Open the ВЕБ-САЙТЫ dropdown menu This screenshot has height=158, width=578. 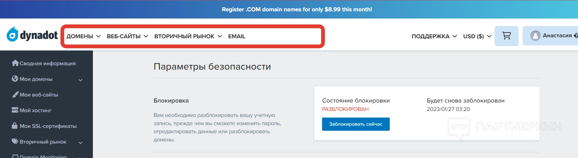point(127,36)
